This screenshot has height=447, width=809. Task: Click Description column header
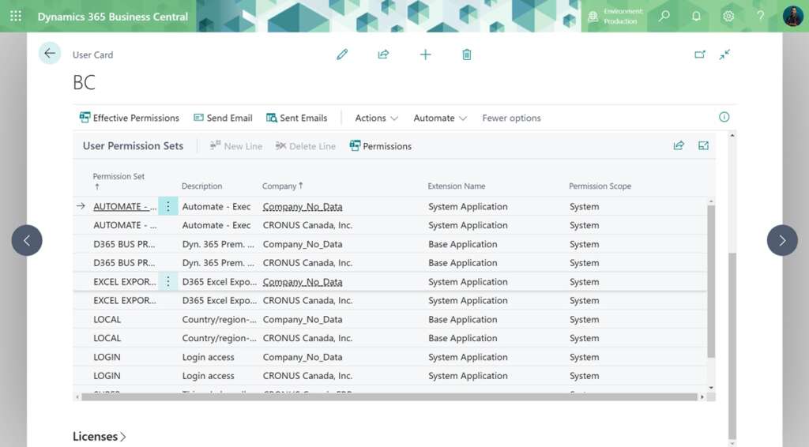point(201,186)
